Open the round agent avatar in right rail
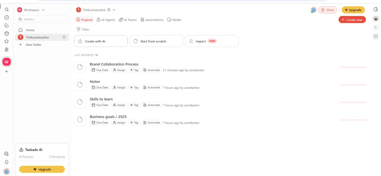 point(376,19)
